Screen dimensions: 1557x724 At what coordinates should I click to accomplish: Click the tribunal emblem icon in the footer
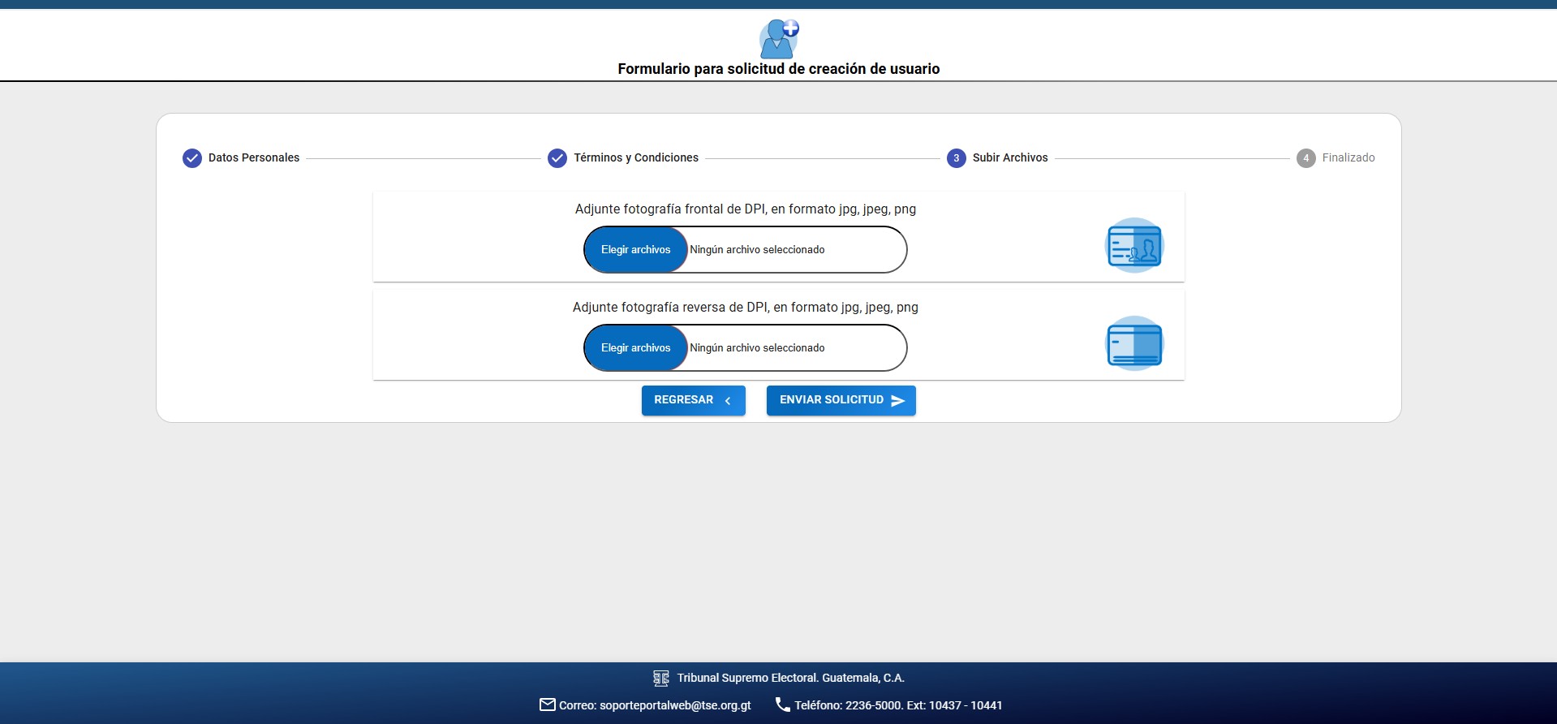[x=661, y=678]
